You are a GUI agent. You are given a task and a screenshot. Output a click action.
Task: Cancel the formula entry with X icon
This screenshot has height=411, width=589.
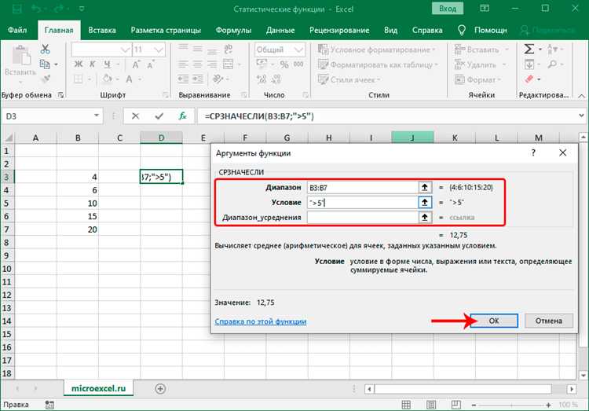click(135, 116)
